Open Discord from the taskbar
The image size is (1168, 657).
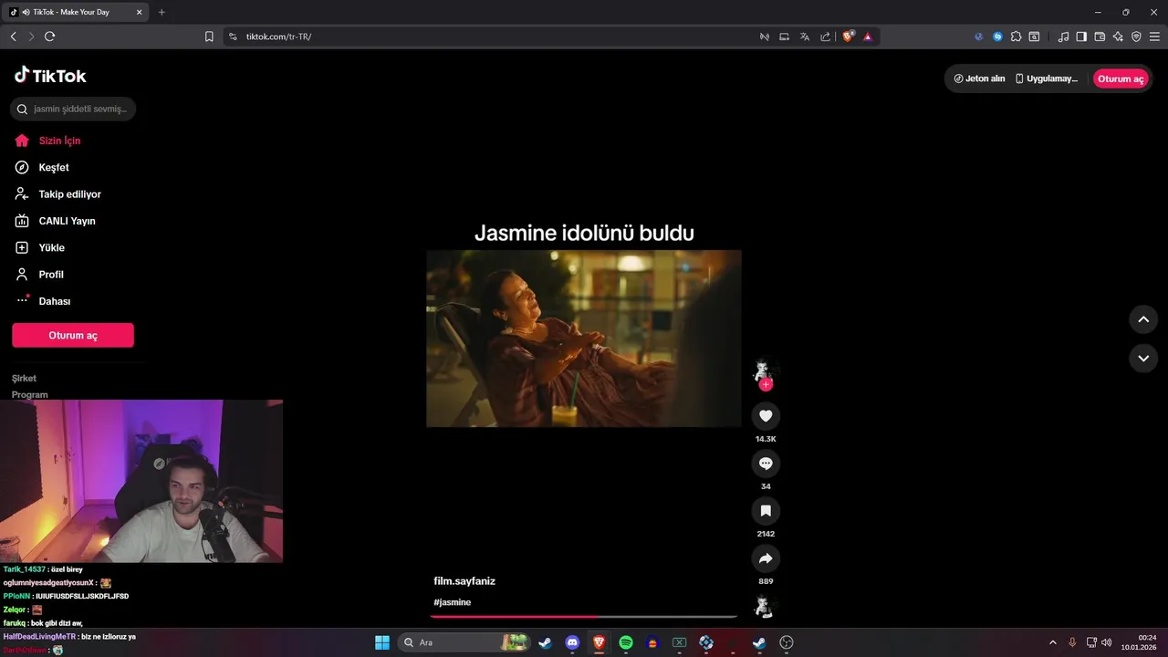coord(572,642)
